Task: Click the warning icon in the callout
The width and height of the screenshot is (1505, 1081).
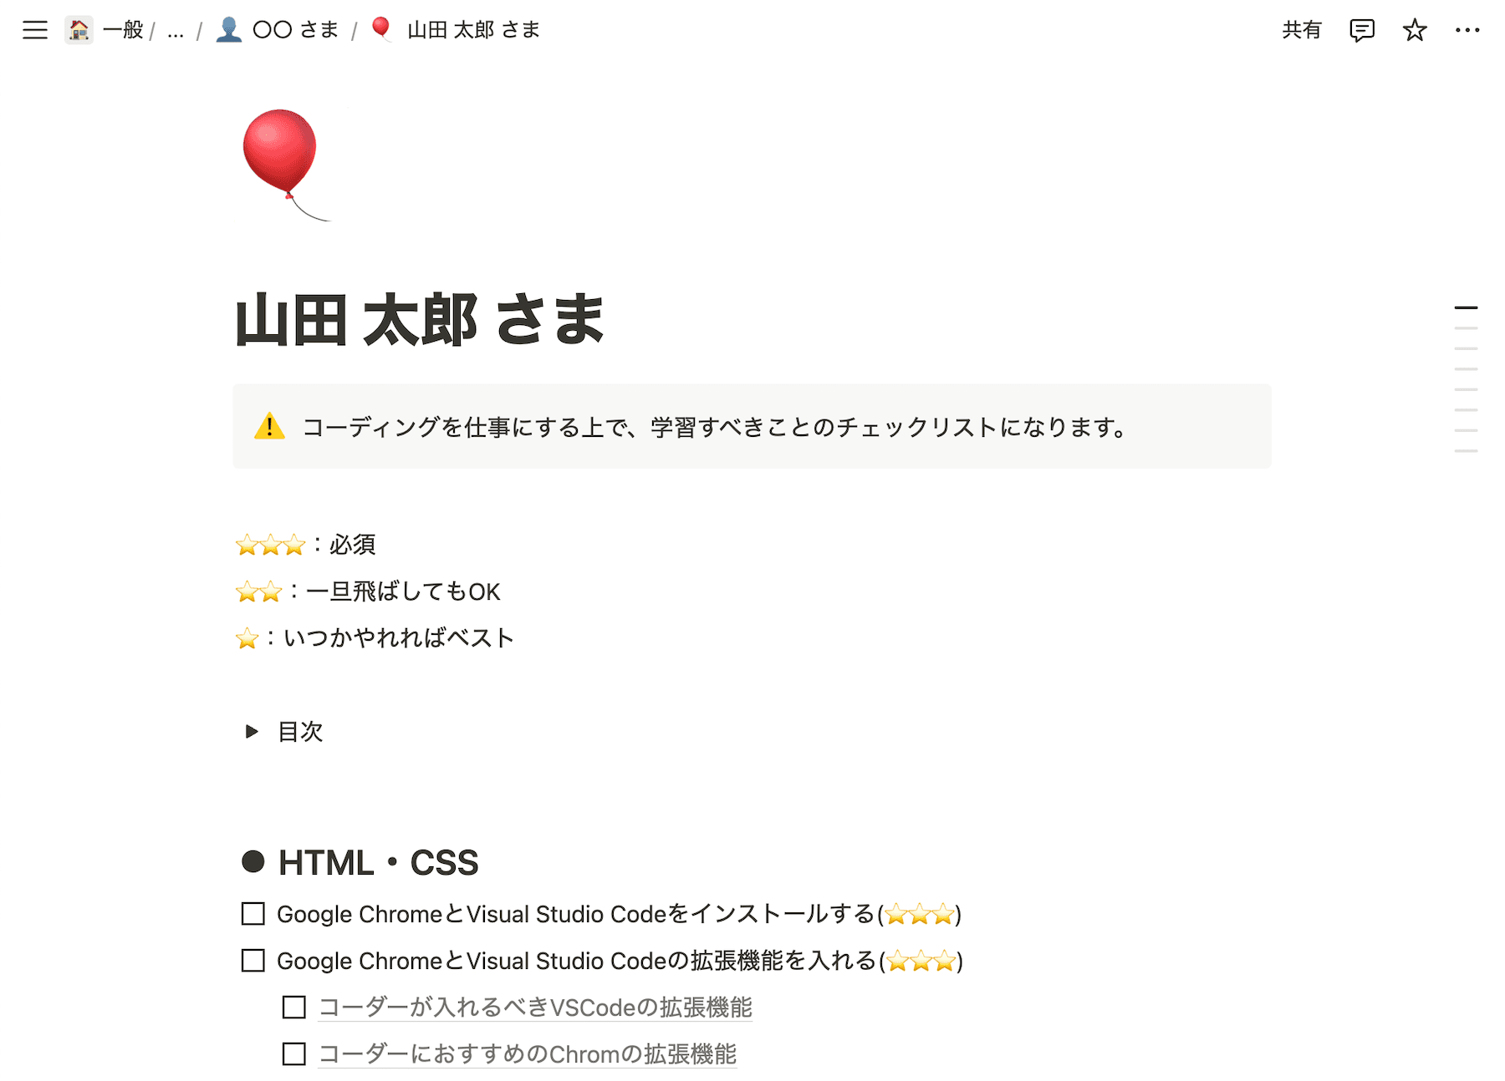Action: (269, 427)
